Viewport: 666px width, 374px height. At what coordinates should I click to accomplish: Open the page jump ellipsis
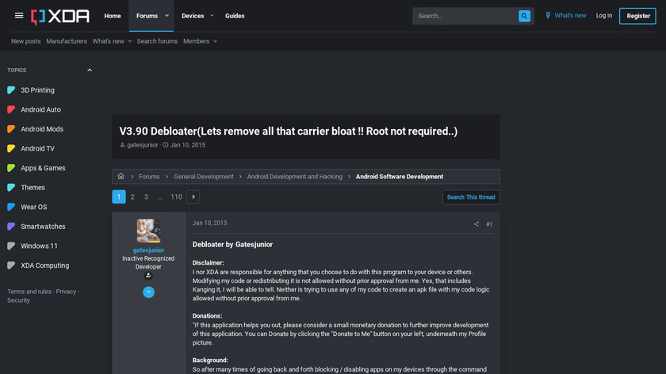[x=160, y=197]
